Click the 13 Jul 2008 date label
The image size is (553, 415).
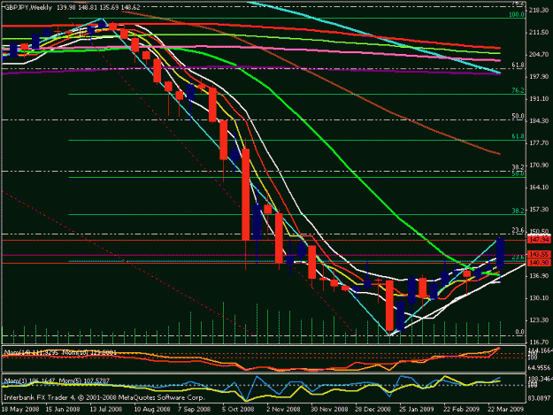point(106,410)
